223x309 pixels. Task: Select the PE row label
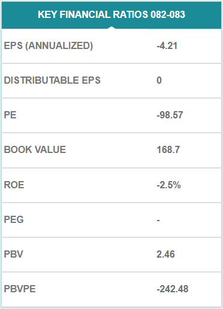(10, 115)
